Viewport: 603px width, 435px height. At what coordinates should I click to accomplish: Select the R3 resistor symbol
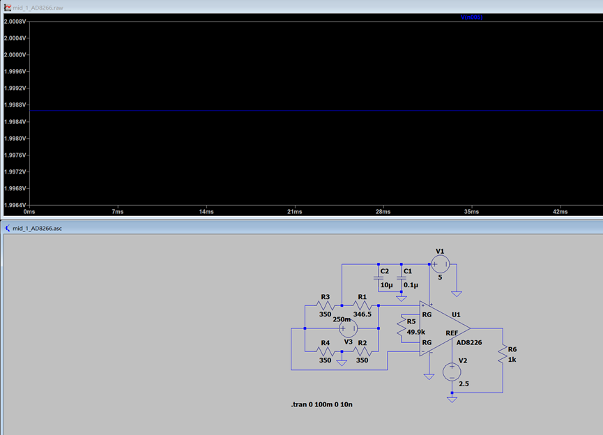click(x=325, y=306)
